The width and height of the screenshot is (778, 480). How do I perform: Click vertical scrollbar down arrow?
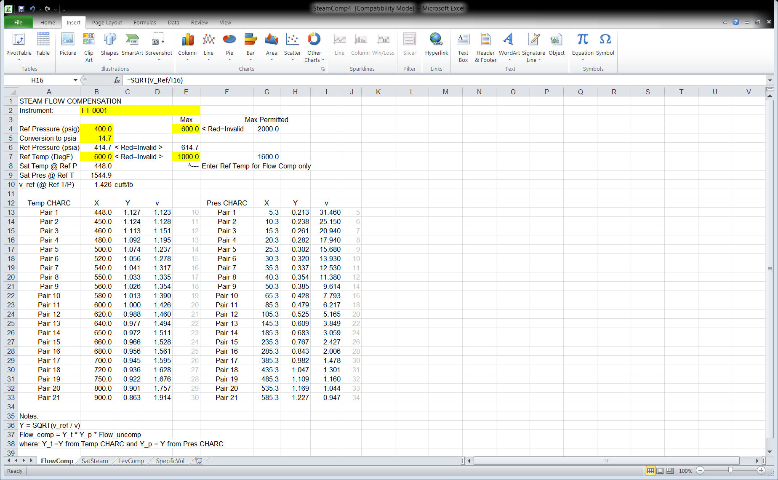click(770, 452)
